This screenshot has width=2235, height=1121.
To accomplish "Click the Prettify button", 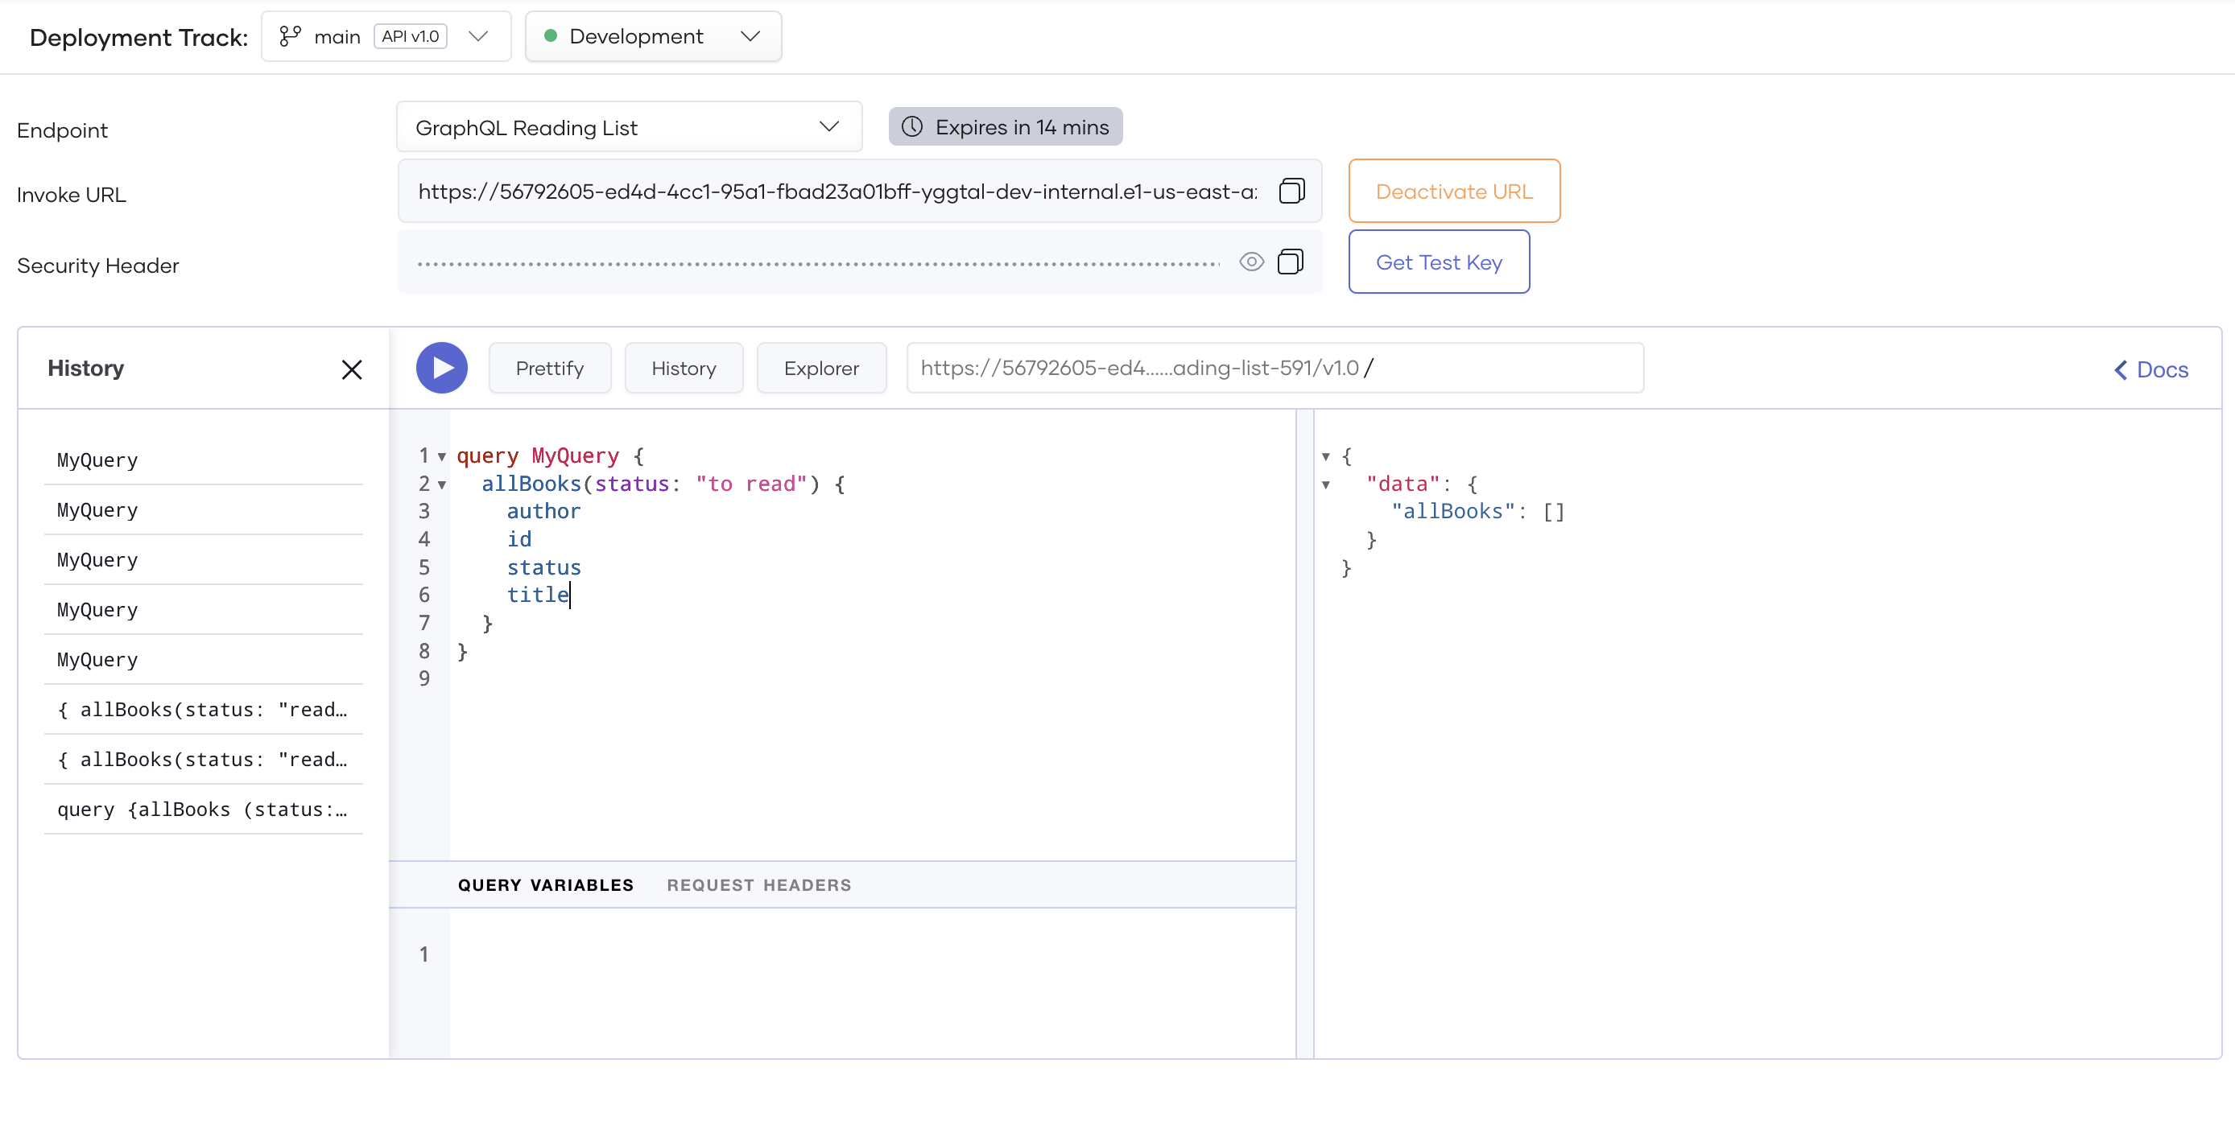I will [550, 368].
